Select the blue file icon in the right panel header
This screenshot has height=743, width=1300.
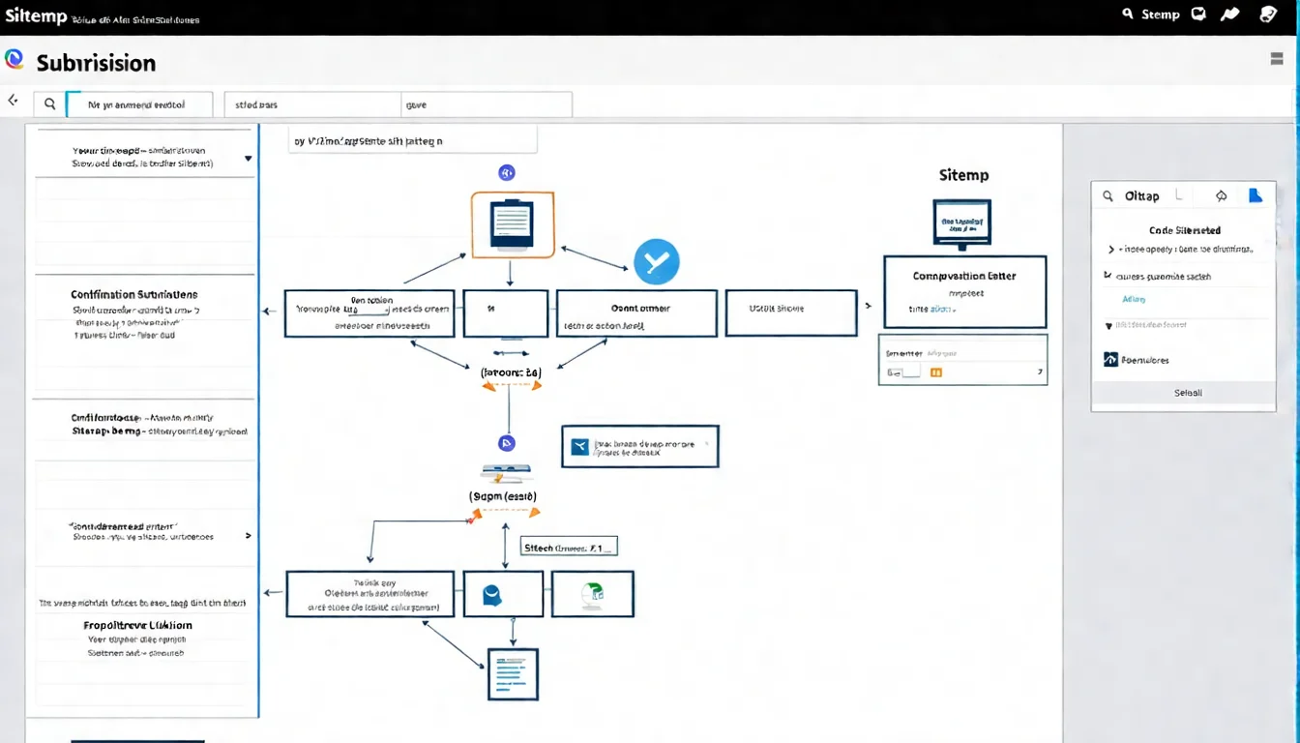click(1256, 195)
